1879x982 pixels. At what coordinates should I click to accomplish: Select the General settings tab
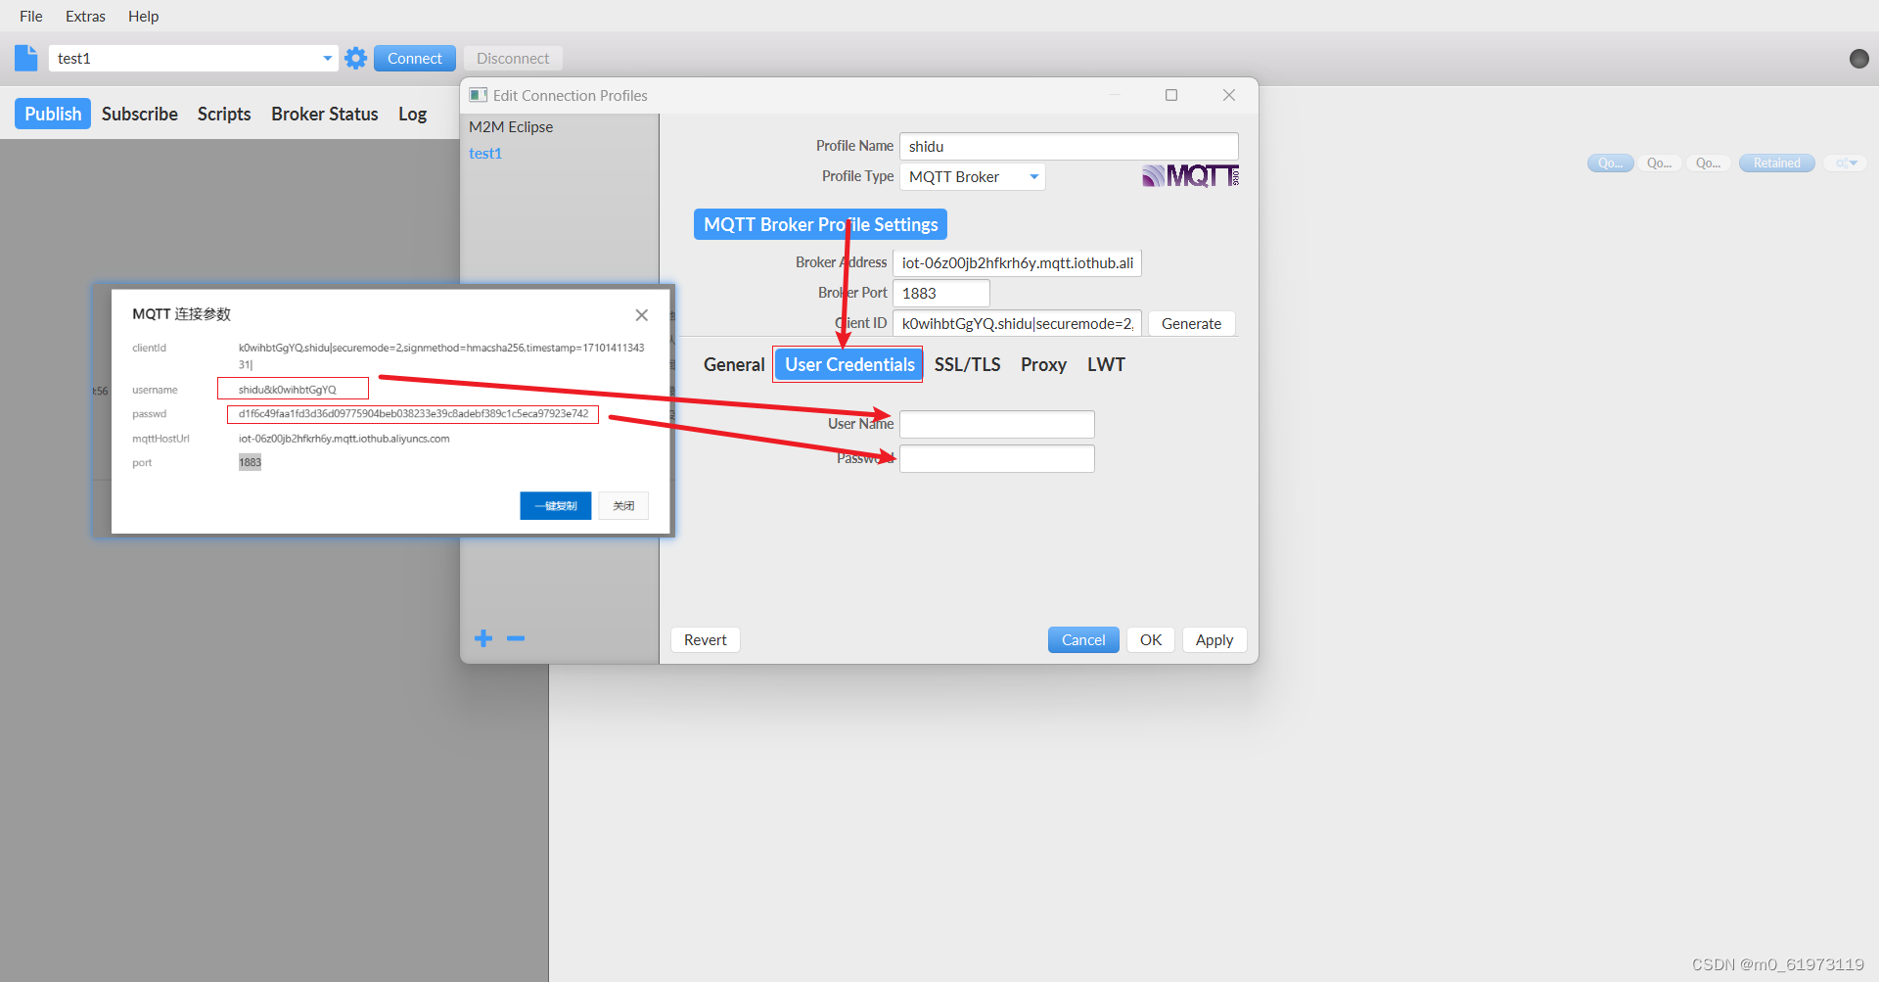coord(734,364)
